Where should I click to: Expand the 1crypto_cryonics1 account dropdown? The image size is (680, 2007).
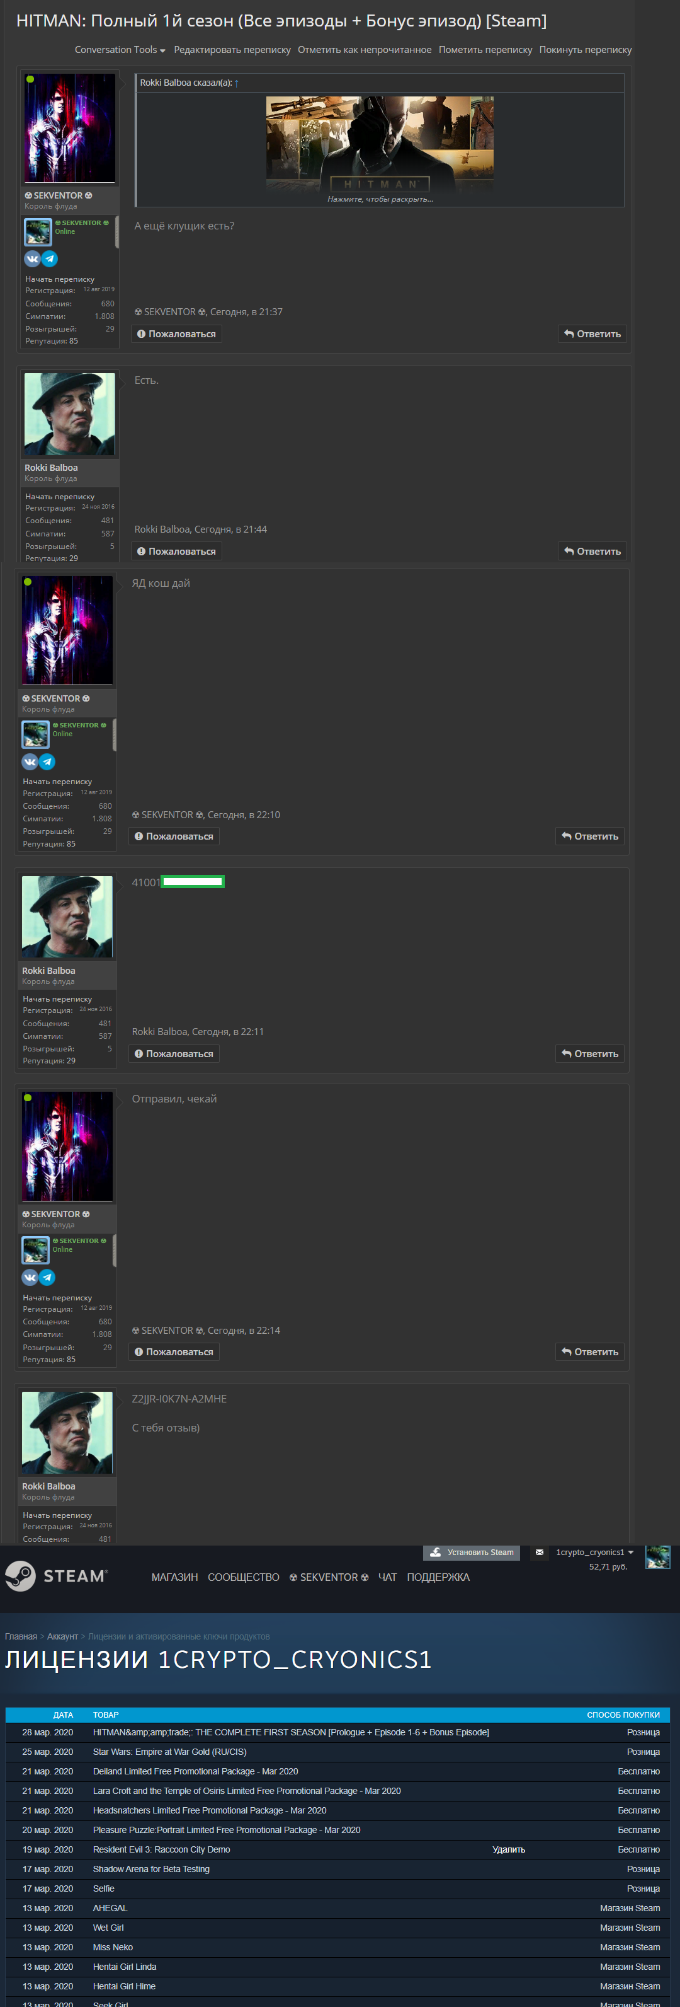coord(594,1553)
